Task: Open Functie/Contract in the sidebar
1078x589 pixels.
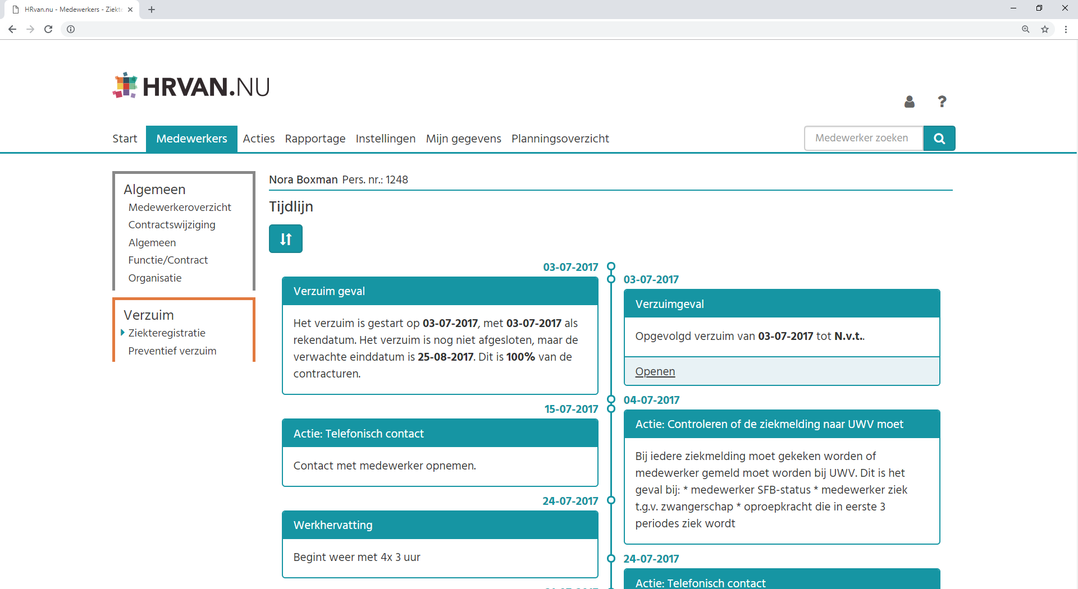Action: coord(168,260)
